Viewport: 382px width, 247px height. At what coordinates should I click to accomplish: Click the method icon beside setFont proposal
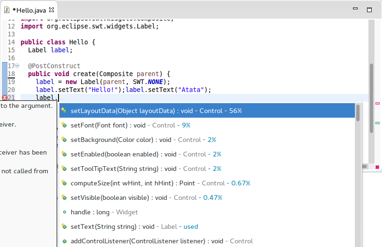(64, 125)
